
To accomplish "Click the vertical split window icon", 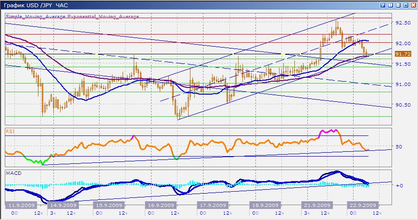I will pos(390,5).
